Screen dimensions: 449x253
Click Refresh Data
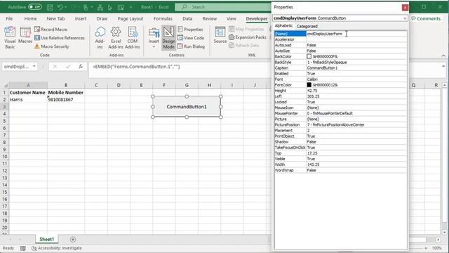244,45
